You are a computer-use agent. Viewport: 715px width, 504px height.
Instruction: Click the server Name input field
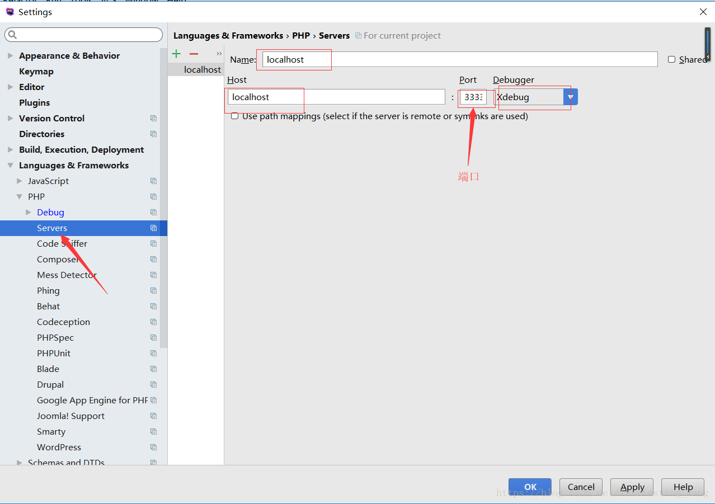[460, 59]
